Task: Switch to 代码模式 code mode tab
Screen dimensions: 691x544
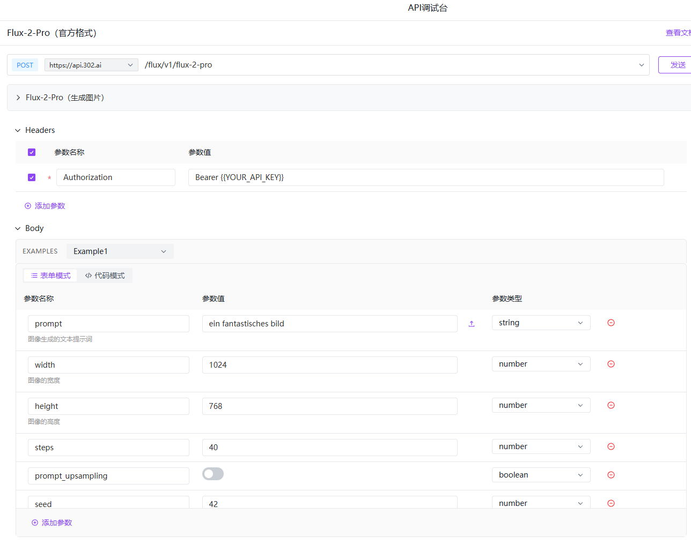Action: pyautogui.click(x=105, y=275)
